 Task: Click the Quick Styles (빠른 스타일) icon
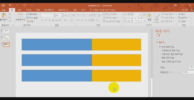(157, 16)
